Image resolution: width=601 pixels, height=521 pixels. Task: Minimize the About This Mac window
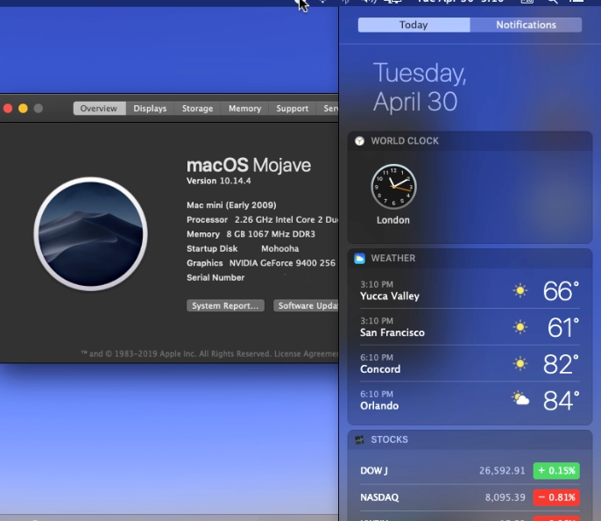click(23, 109)
